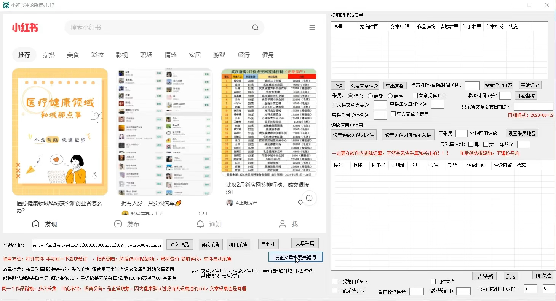
Task: Click the 监控时间 input field
Action: tap(505, 96)
